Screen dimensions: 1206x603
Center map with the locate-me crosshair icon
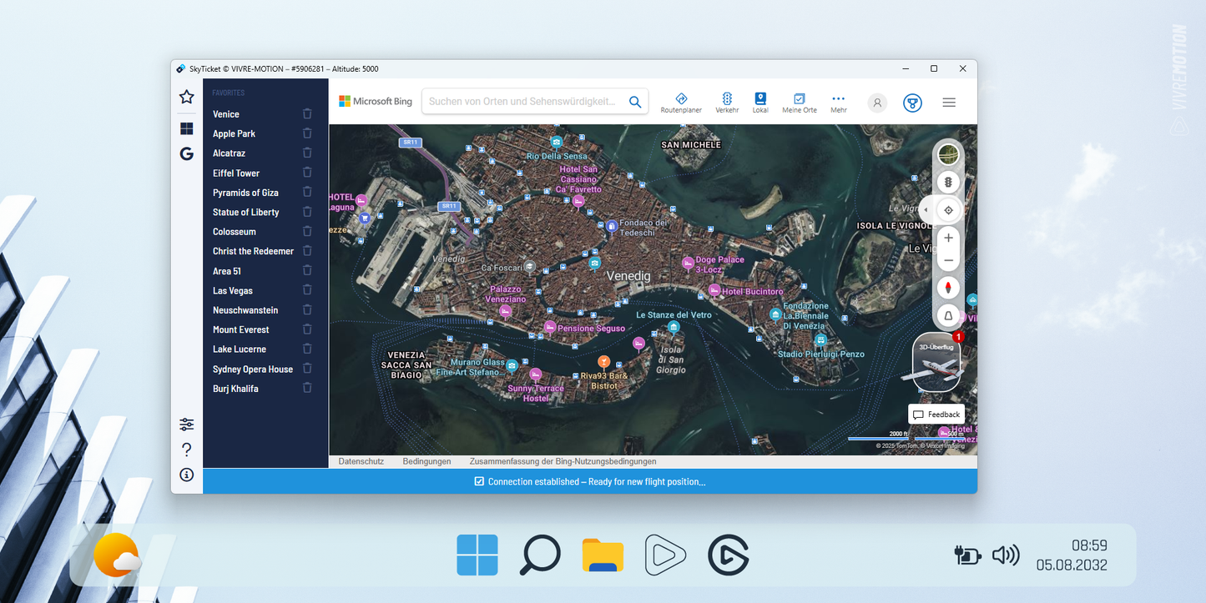tap(948, 209)
